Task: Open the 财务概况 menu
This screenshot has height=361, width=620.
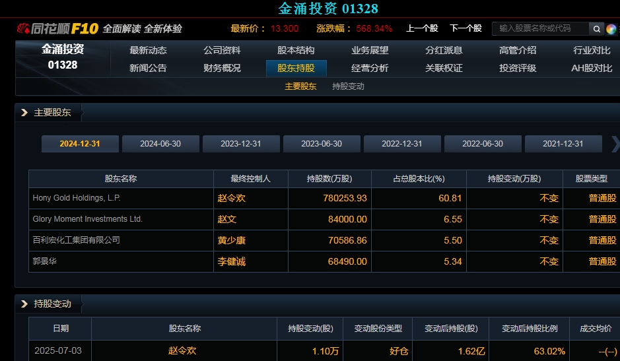Action: pyautogui.click(x=222, y=68)
